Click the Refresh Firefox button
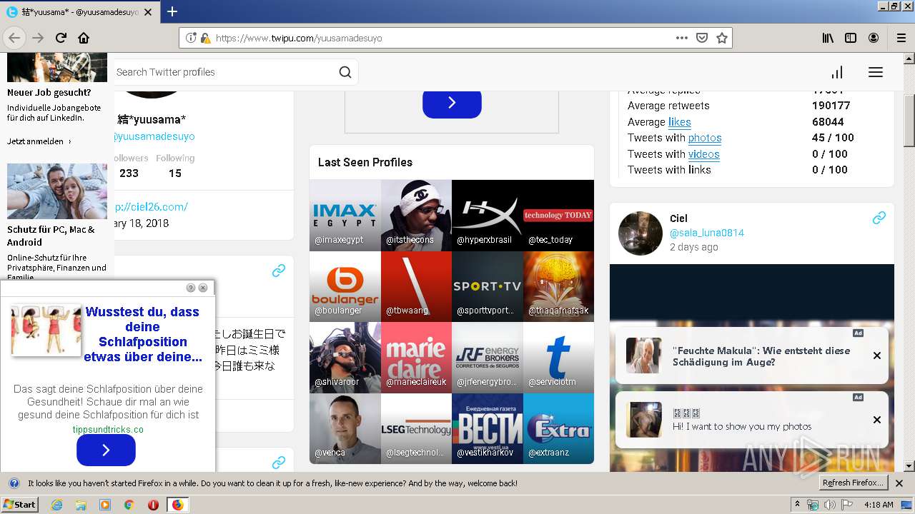 853,483
